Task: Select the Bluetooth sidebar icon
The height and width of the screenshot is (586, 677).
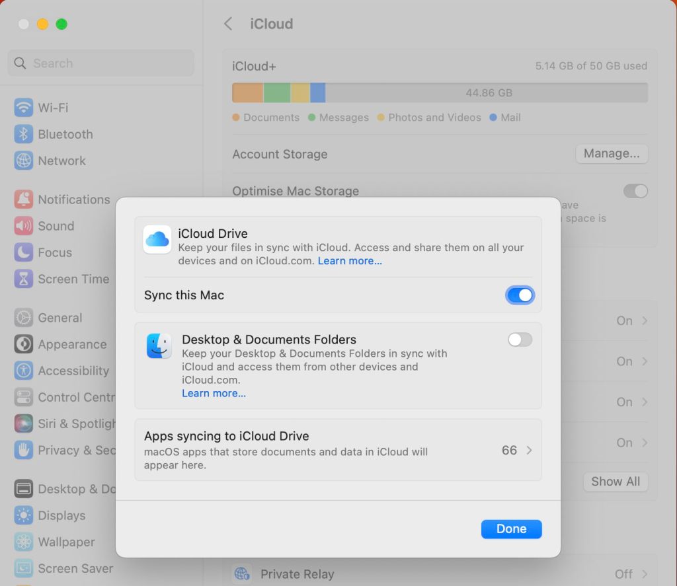Action: coord(24,134)
